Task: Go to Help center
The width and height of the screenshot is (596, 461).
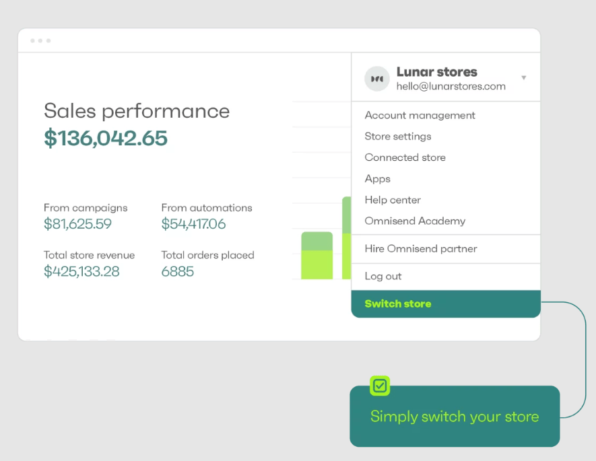Action: pyautogui.click(x=393, y=200)
